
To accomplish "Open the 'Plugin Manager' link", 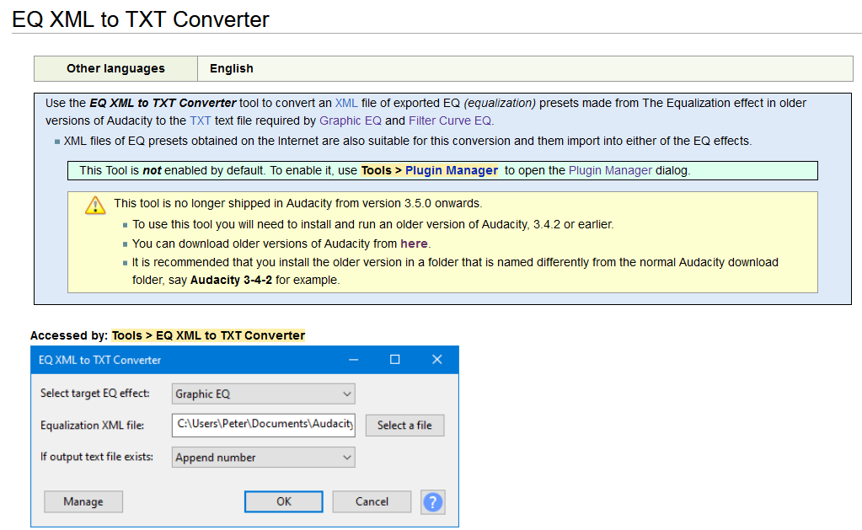I will point(610,170).
